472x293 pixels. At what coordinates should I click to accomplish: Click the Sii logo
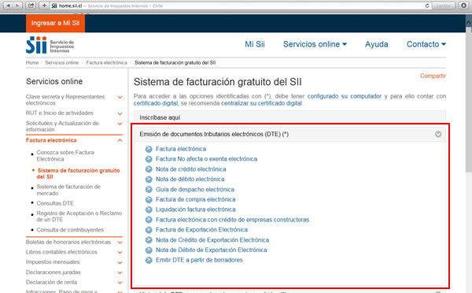[x=50, y=45]
